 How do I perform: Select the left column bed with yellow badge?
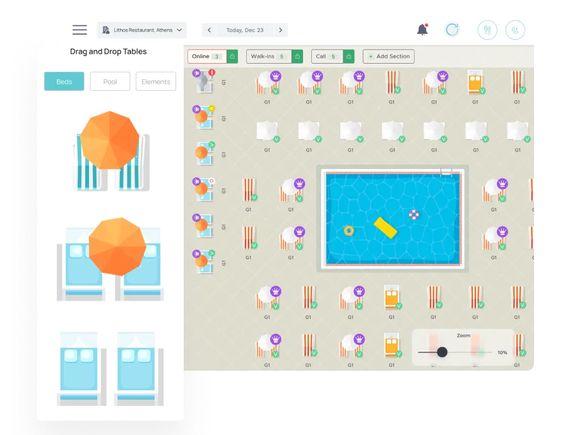(x=204, y=117)
